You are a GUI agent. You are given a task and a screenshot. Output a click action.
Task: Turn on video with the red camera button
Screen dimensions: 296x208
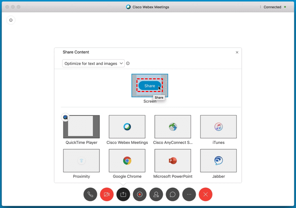107,194
